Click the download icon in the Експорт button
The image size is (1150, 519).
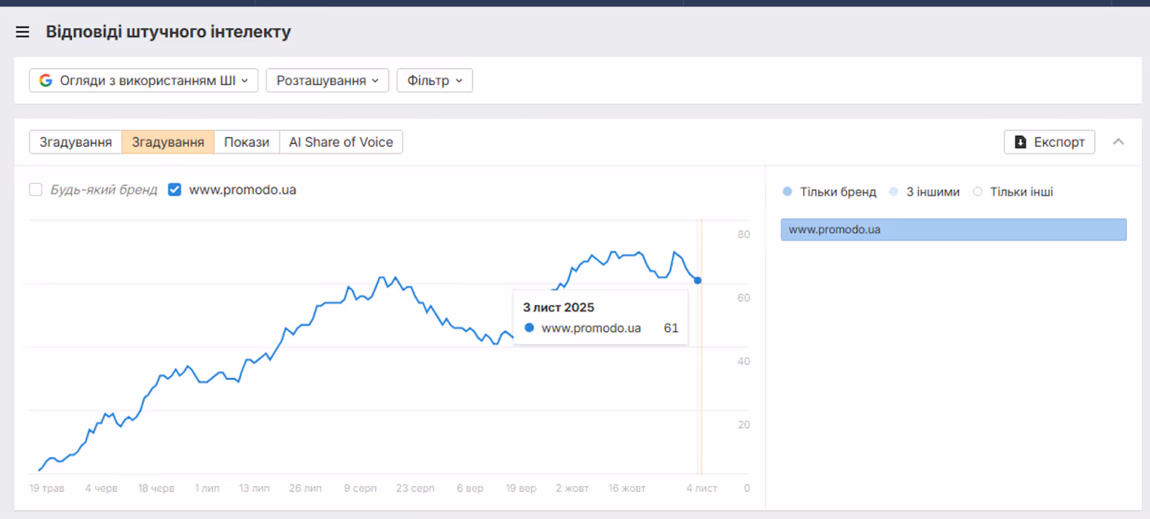(1020, 142)
